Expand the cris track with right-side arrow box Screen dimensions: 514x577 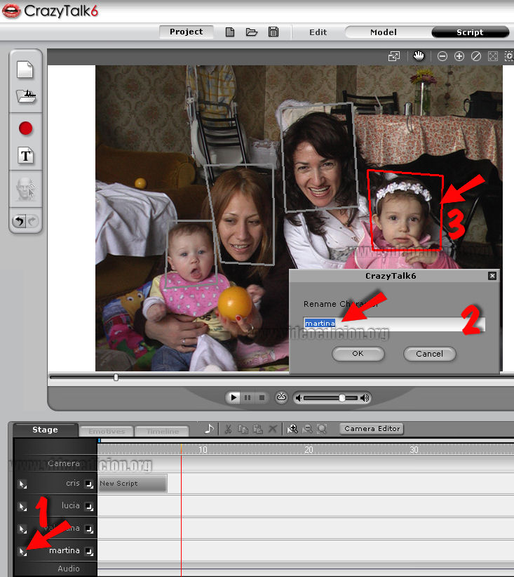coord(89,484)
